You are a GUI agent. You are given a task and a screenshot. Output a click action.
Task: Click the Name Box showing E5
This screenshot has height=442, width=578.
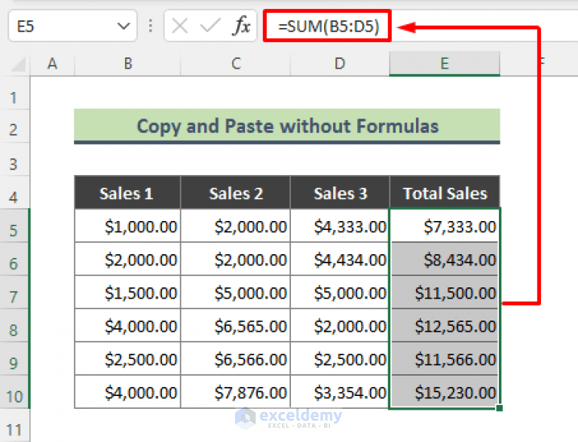point(72,26)
